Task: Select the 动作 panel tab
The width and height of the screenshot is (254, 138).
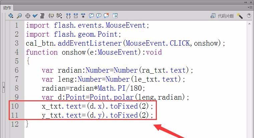Action: tap(7, 8)
